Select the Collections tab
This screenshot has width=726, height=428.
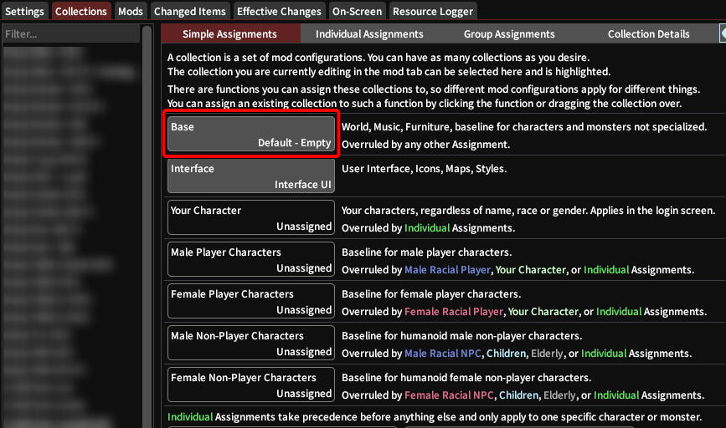[x=81, y=11]
